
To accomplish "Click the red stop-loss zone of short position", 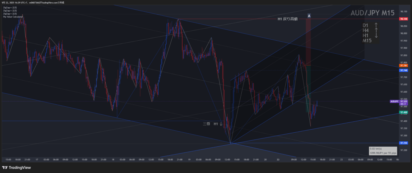I will [308, 41].
